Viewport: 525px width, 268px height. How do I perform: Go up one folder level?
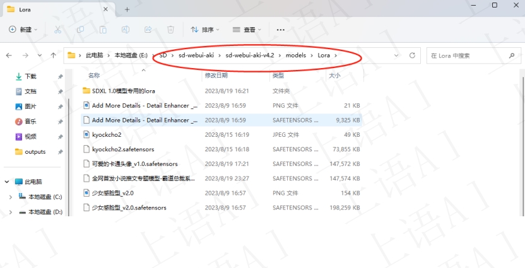[54, 55]
